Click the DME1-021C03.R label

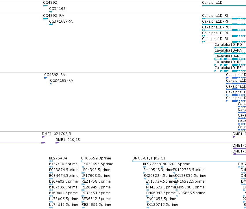pyautogui.click(x=56, y=134)
